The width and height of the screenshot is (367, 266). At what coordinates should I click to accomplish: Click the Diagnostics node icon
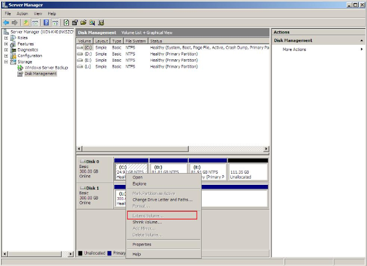click(13, 50)
